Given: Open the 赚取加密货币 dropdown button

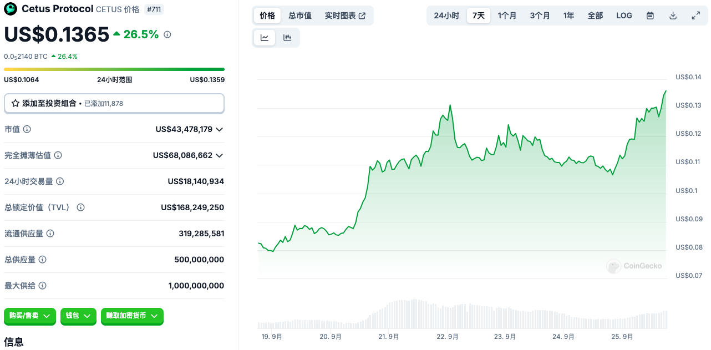Looking at the screenshot, I should point(132,316).
